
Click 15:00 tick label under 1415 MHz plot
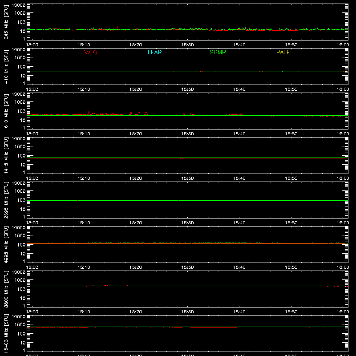[x=32, y=178]
